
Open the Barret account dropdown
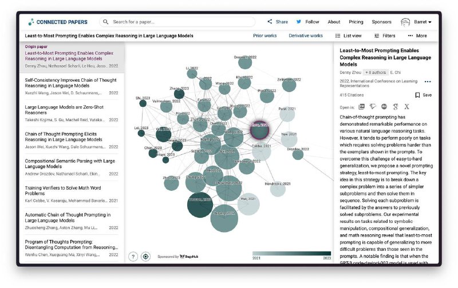point(416,22)
